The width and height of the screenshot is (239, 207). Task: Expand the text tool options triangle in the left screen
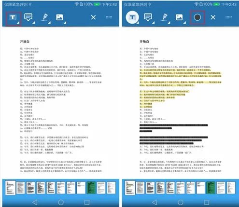(x=18, y=23)
